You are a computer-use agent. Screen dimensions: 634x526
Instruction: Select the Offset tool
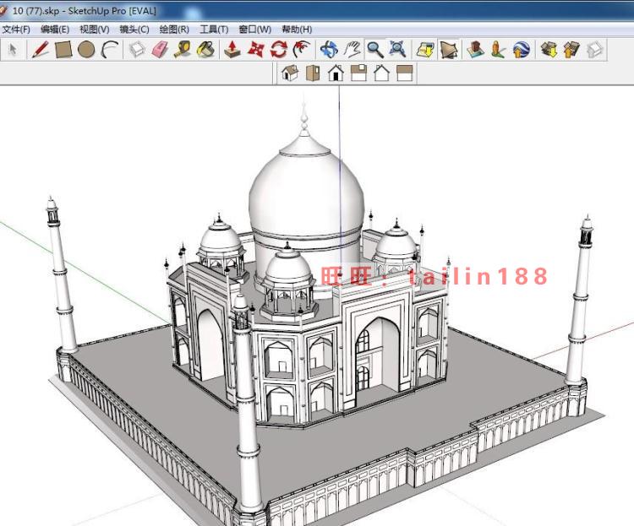coord(301,50)
